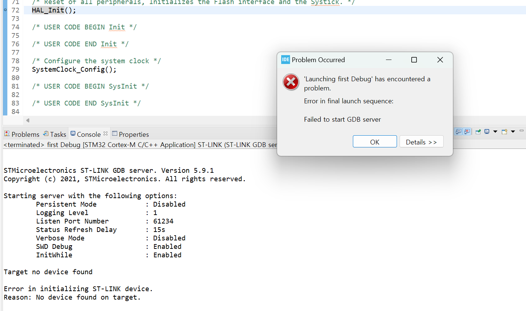Expand Details in the error dialog
526x311 pixels.
tap(421, 142)
